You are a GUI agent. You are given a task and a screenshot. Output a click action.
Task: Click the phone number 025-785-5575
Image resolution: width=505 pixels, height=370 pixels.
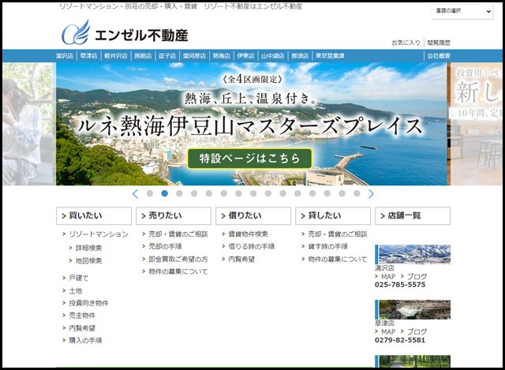point(400,285)
